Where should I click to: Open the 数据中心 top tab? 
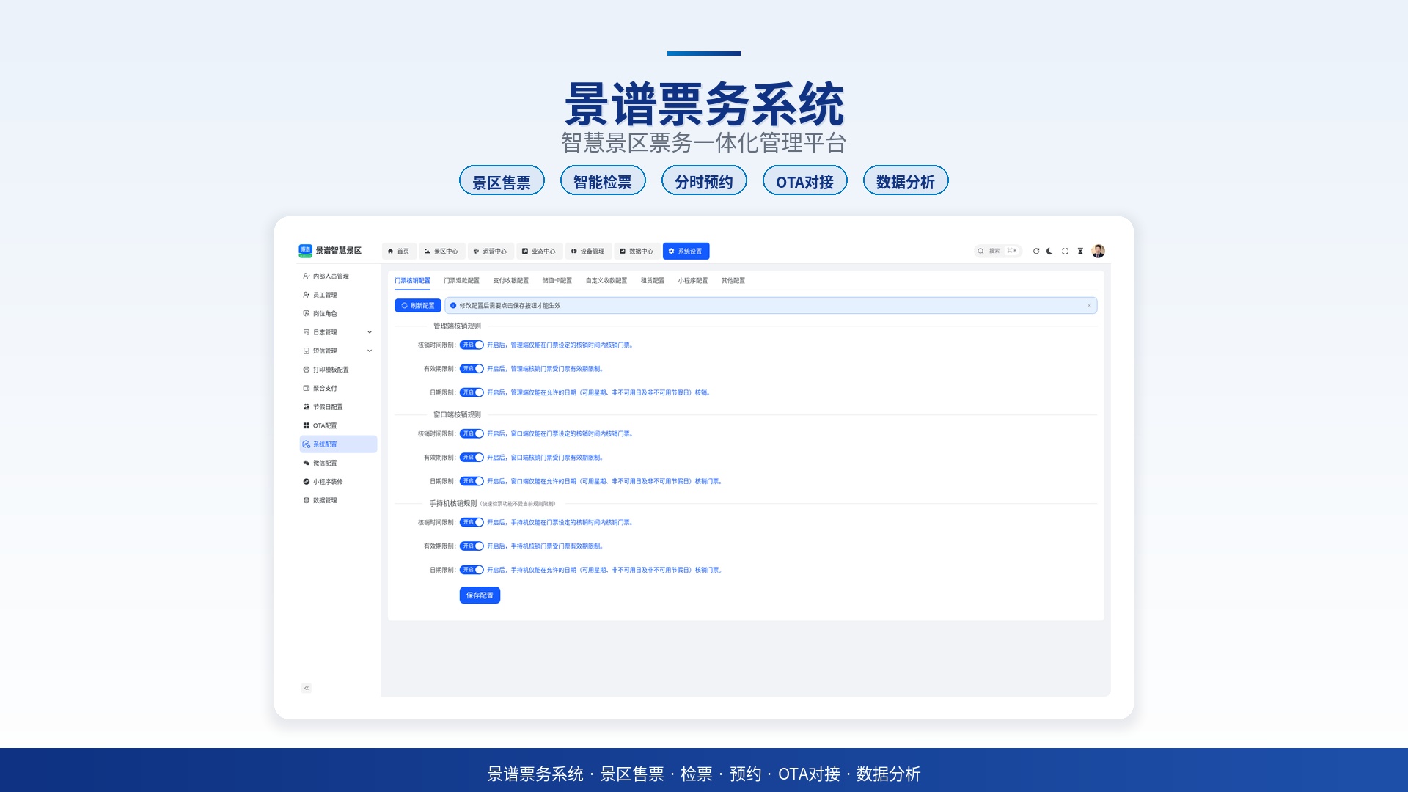[637, 252]
